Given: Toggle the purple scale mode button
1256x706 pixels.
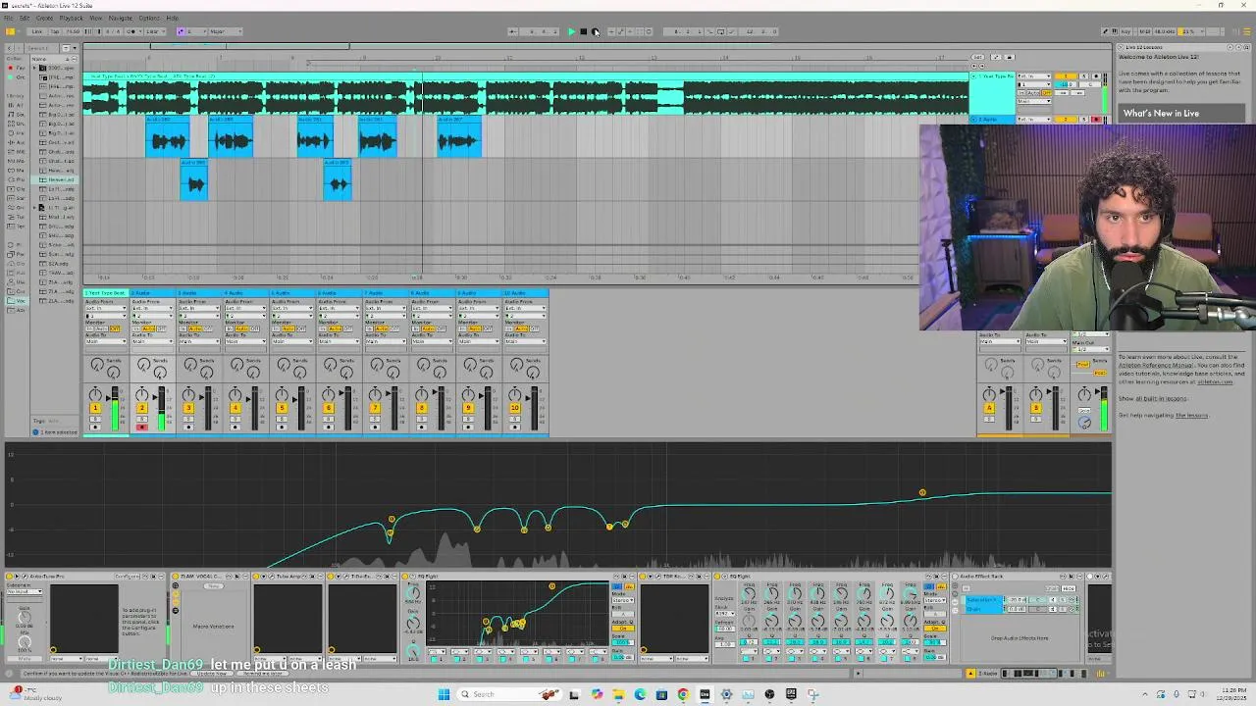Looking at the screenshot, I should click(181, 31).
